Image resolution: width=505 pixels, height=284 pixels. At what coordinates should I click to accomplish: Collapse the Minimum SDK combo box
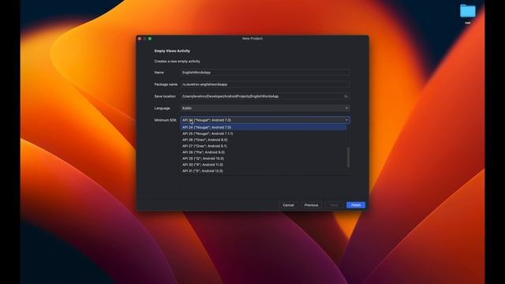265,120
